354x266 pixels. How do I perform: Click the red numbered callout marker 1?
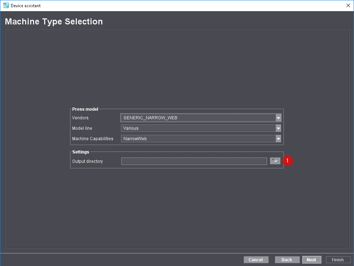click(288, 161)
